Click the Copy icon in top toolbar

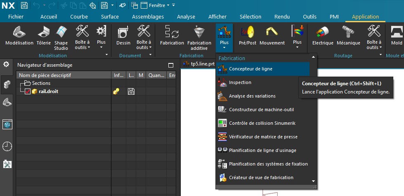73,5
